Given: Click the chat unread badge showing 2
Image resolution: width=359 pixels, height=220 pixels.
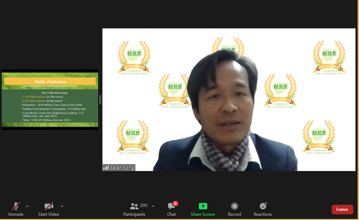Looking at the screenshot, I should (175, 203).
